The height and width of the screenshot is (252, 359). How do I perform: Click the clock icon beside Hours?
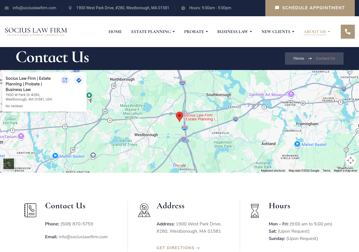(x=183, y=8)
